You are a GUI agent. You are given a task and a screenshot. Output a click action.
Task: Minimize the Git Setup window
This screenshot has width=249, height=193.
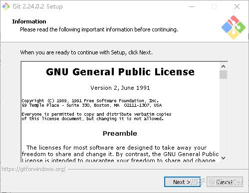[192, 6]
